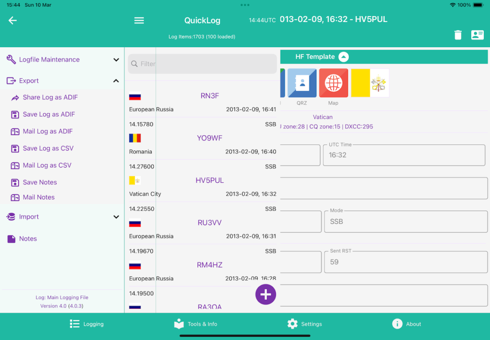
Task: Expand the Import section
Action: tap(62, 217)
